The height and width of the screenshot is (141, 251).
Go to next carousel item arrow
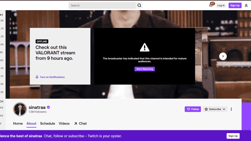point(223,56)
